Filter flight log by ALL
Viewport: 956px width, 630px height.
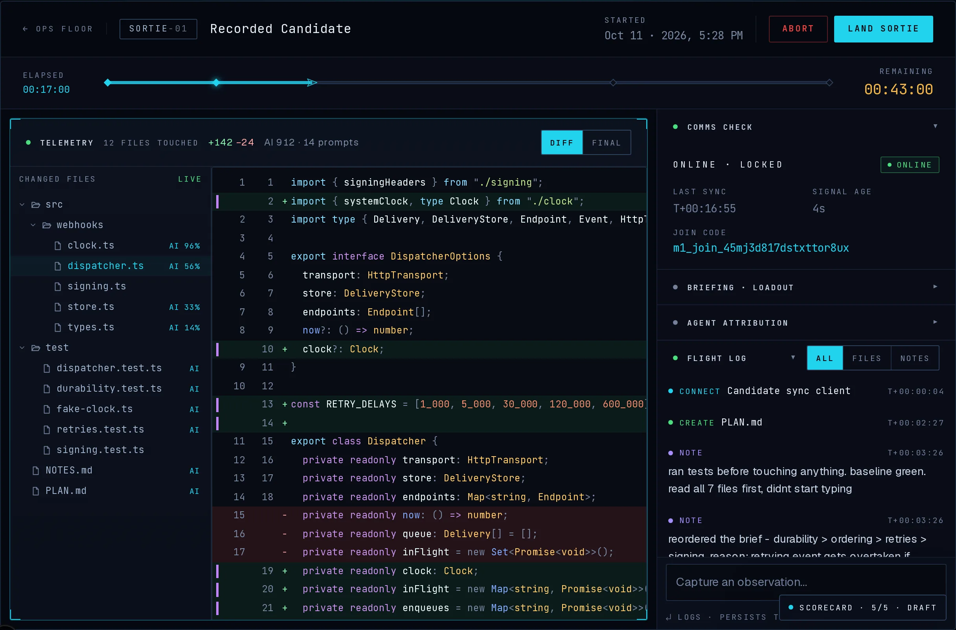pos(825,358)
